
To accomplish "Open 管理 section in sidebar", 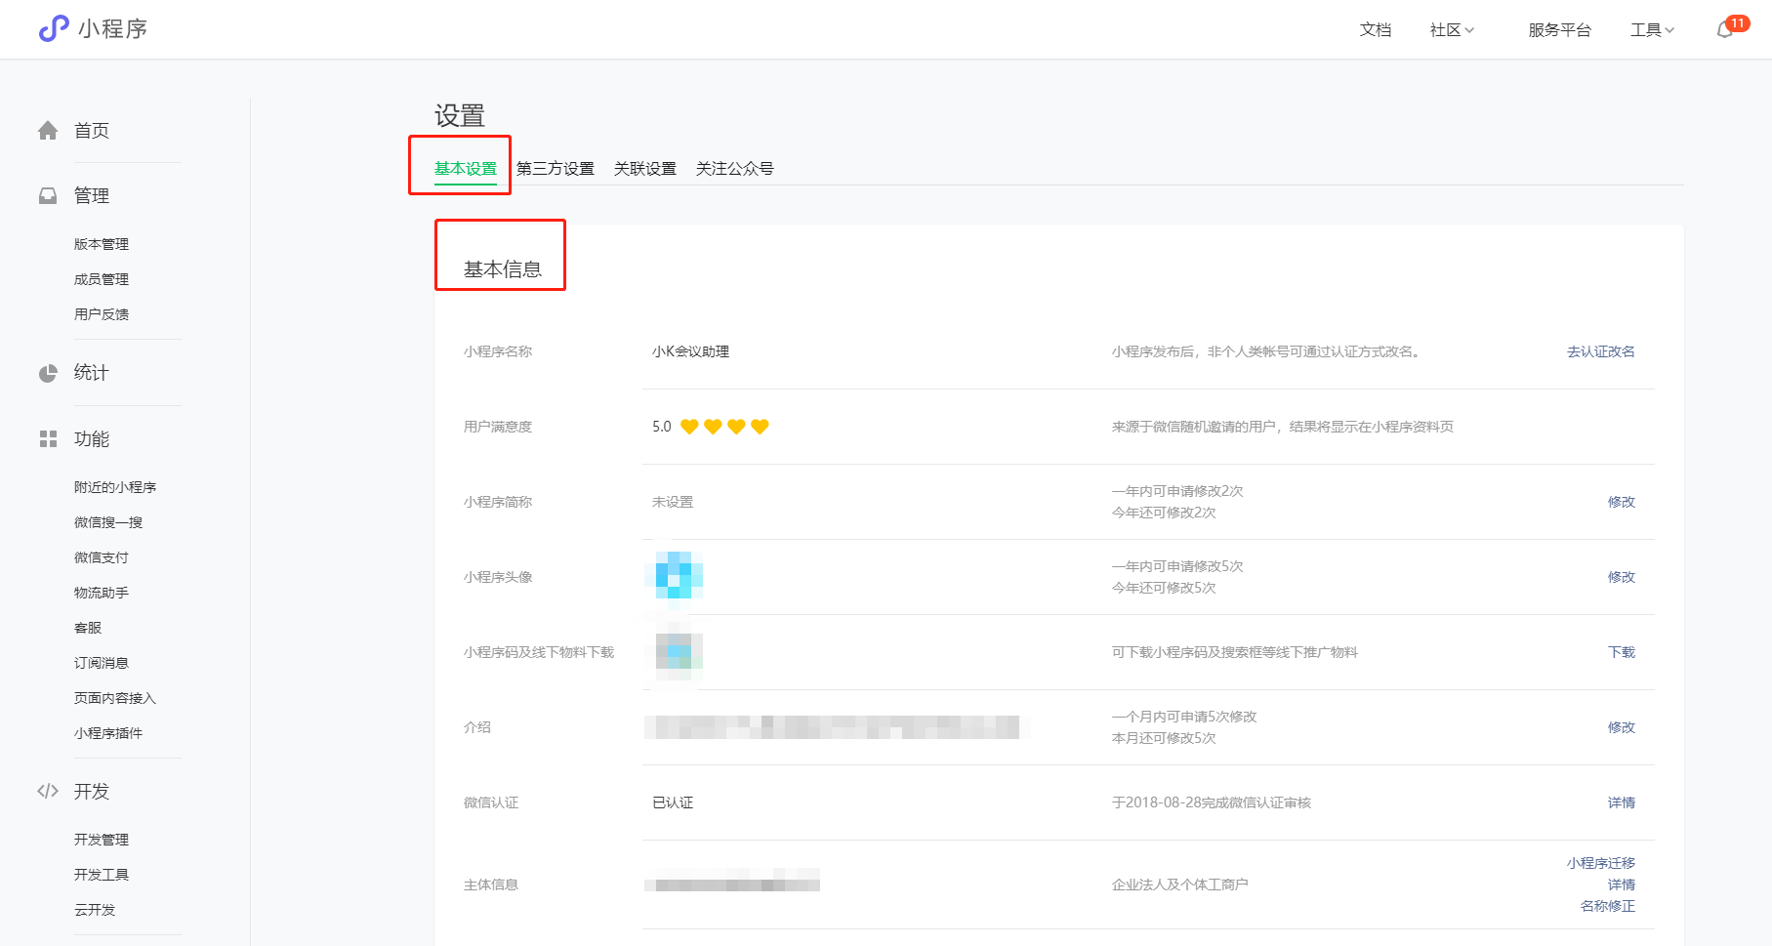I will [x=92, y=196].
